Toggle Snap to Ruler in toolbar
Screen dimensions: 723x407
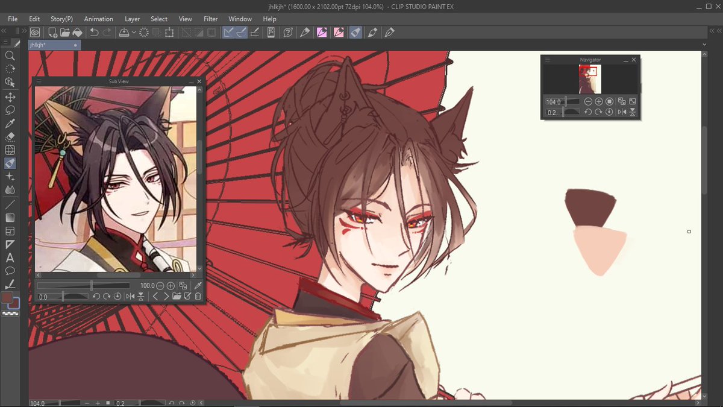228,33
